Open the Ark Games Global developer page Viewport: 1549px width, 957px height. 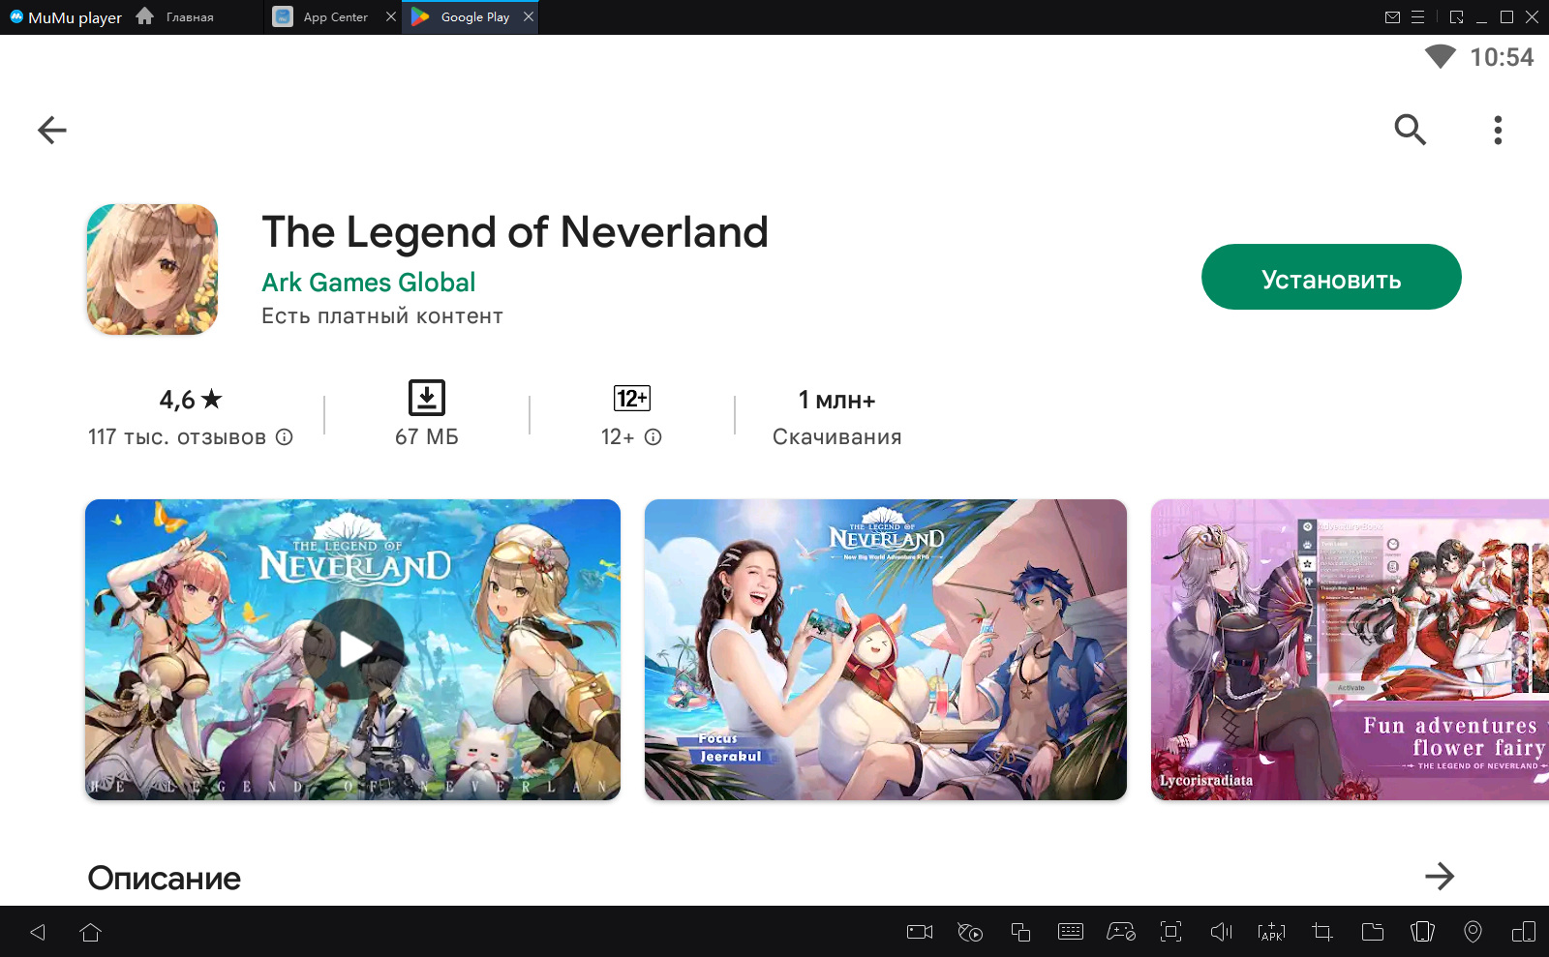click(368, 283)
